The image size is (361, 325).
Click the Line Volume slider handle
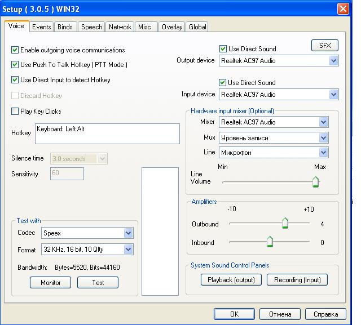pyautogui.click(x=316, y=182)
